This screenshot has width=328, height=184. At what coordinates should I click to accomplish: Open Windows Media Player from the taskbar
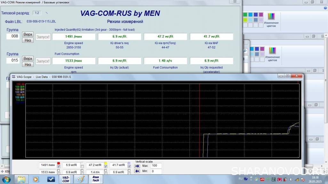click(36, 179)
